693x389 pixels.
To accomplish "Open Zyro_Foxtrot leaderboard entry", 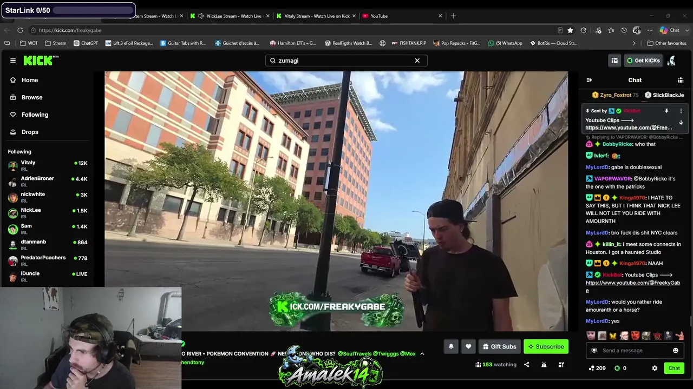I will coord(615,95).
